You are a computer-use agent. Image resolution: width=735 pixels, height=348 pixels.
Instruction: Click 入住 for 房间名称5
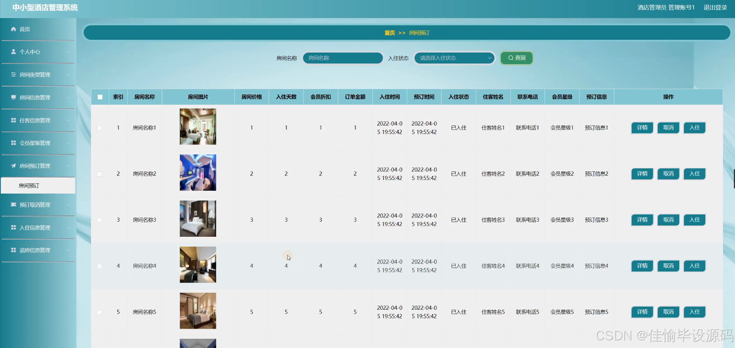(695, 312)
